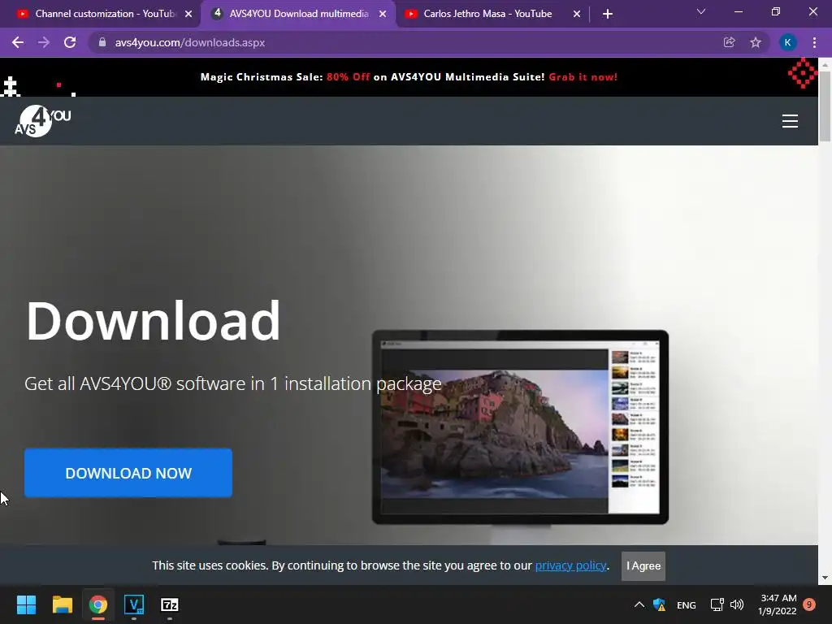Open 7-Zip from the taskbar
This screenshot has width=832, height=624.
click(x=169, y=604)
